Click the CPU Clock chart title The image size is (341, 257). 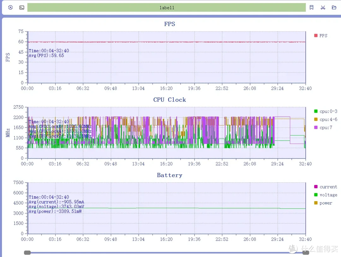(x=170, y=99)
